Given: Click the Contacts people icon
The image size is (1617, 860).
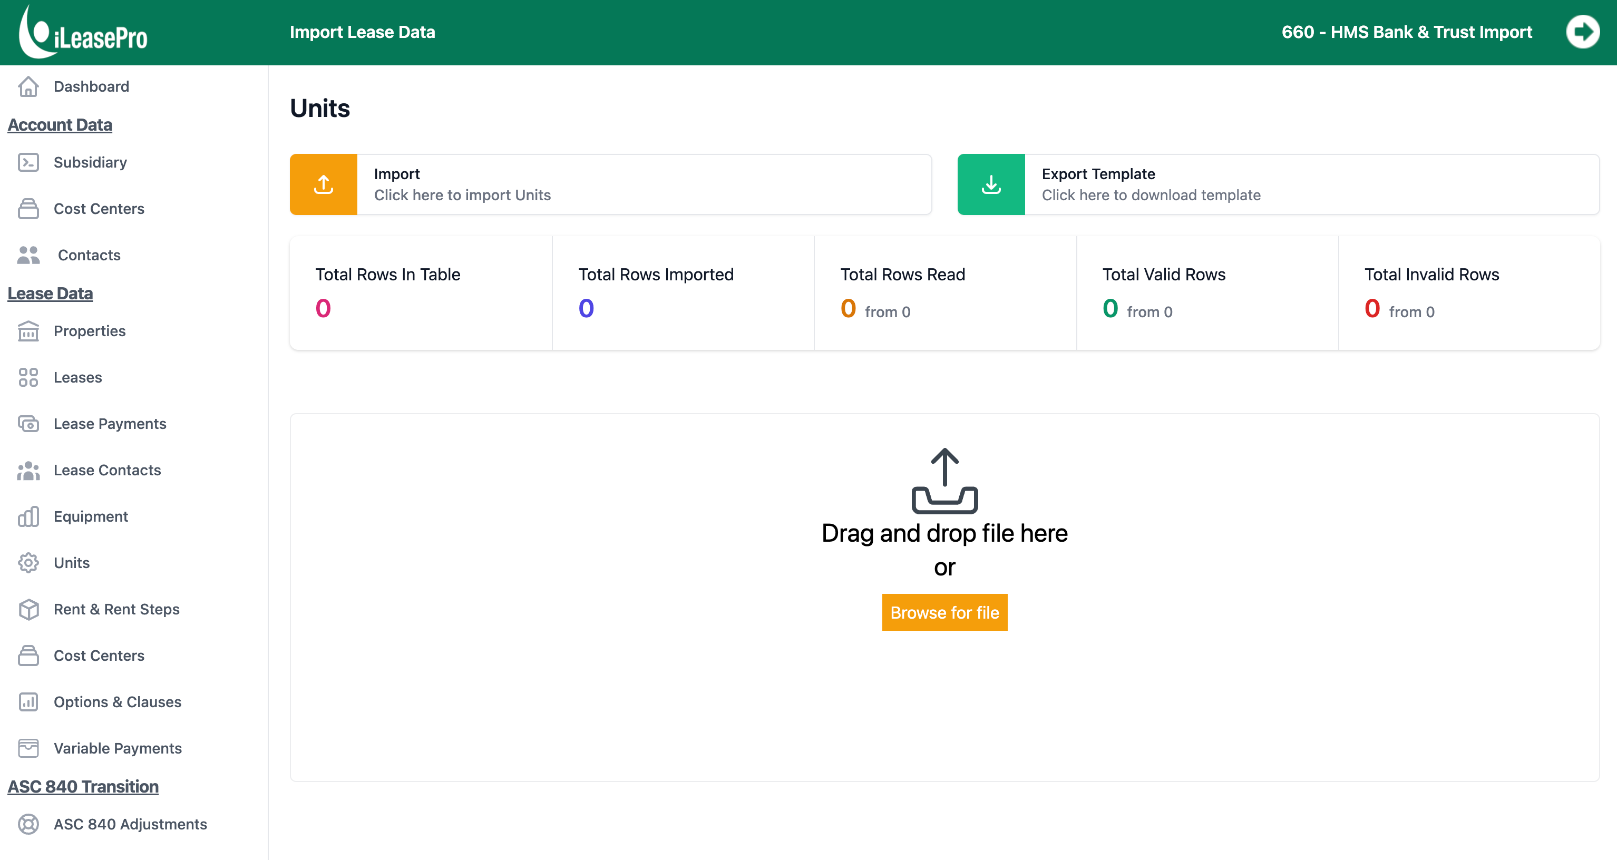Looking at the screenshot, I should (28, 256).
